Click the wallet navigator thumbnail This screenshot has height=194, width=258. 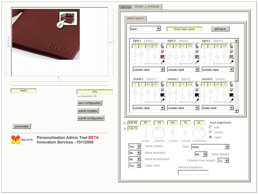coord(68,18)
